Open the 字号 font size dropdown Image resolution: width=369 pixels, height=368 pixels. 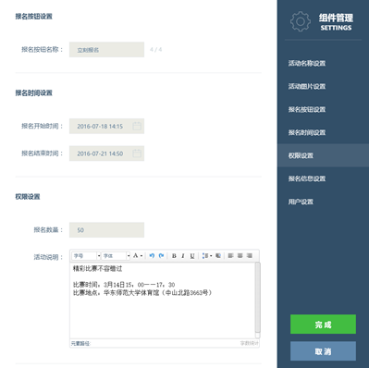click(x=86, y=256)
